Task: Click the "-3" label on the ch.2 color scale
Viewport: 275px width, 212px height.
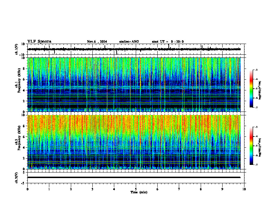Action: [x=256, y=127]
